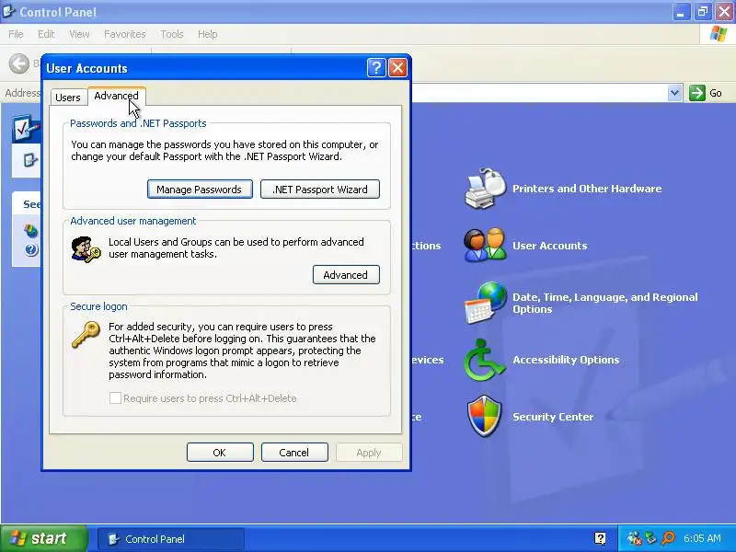Click the green wheelchair Accessibility icon

[x=485, y=360]
